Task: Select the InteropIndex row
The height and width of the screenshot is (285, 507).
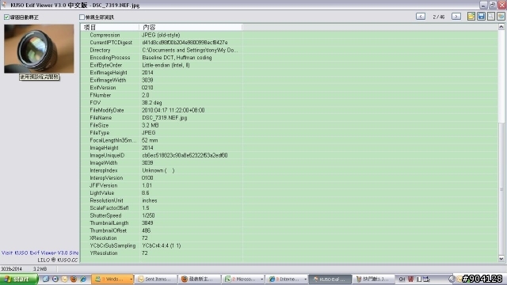Action: 289,170
